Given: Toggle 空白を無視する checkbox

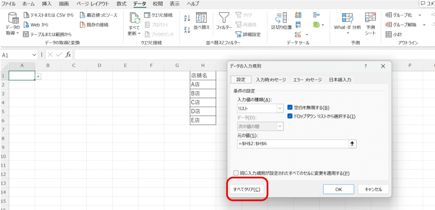Looking at the screenshot, I should [x=291, y=108].
